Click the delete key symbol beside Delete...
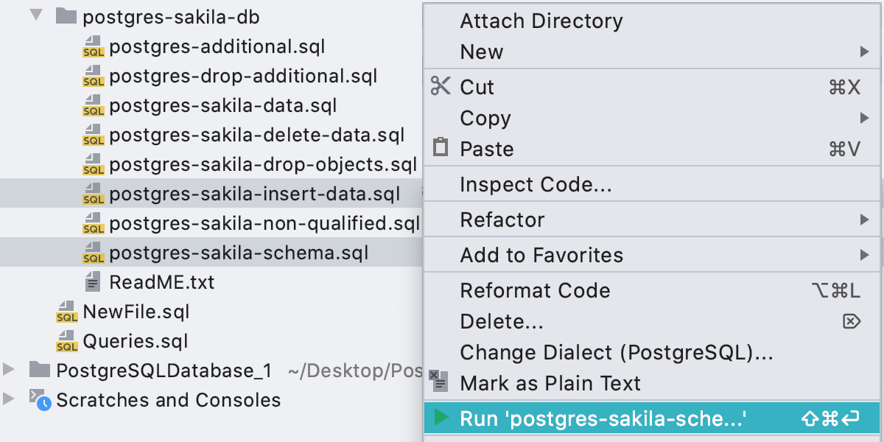884x442 pixels. pyautogui.click(x=851, y=321)
